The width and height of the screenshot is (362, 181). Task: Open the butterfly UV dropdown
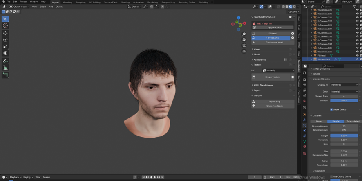pyautogui.click(x=278, y=70)
